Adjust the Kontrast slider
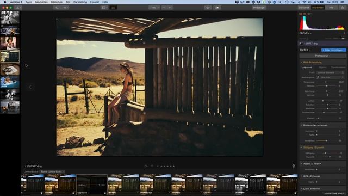Viewport: 348px width, 196px height. pyautogui.click(x=327, y=95)
